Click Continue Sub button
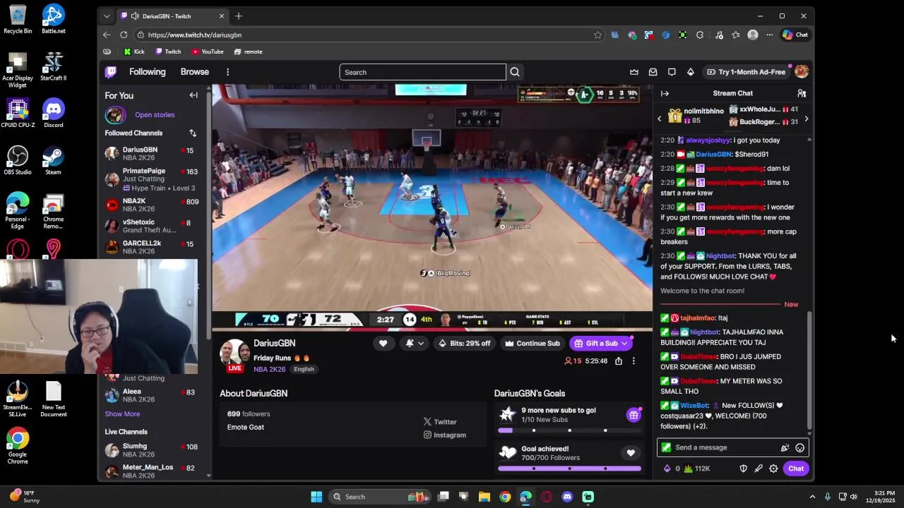The height and width of the screenshot is (508, 904). [x=533, y=344]
